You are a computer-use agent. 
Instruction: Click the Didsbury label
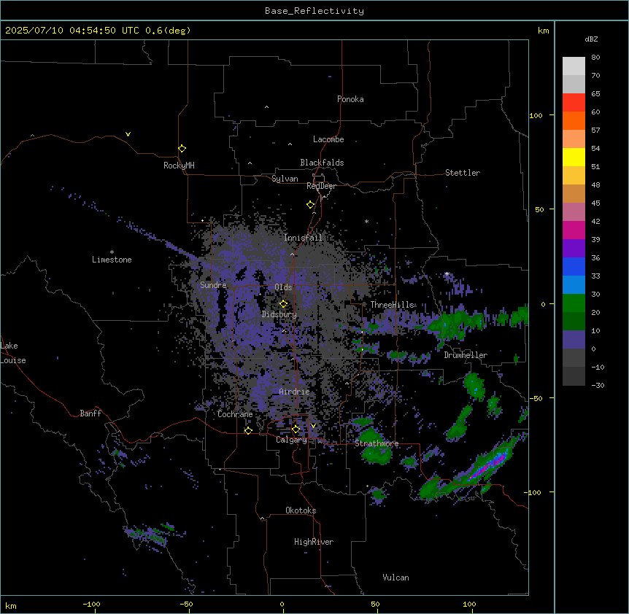[x=279, y=314]
